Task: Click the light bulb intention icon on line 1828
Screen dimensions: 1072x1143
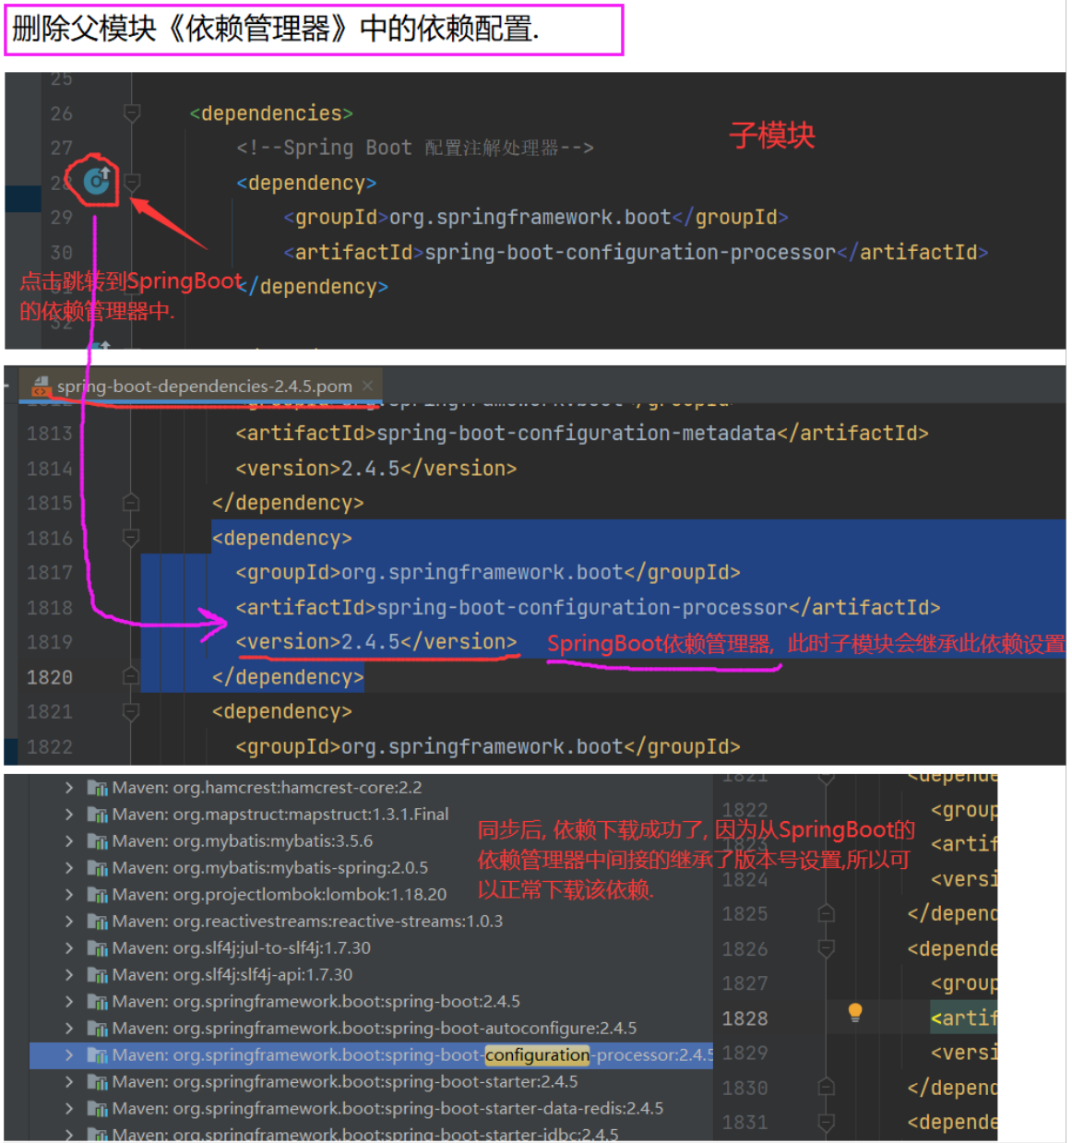Action: tap(855, 1013)
